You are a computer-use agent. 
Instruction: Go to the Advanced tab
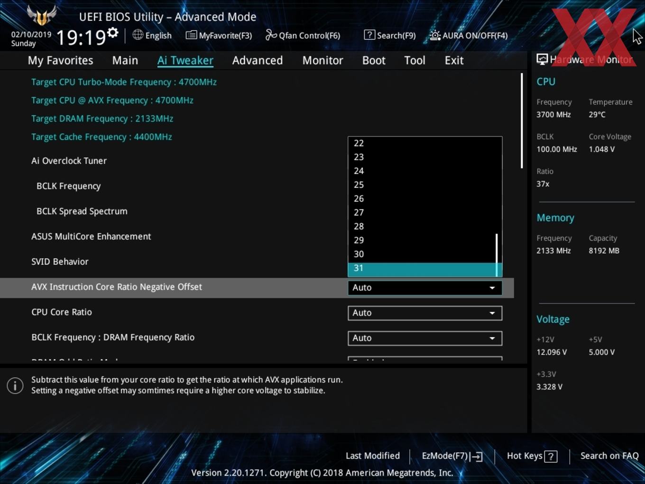[x=258, y=60]
